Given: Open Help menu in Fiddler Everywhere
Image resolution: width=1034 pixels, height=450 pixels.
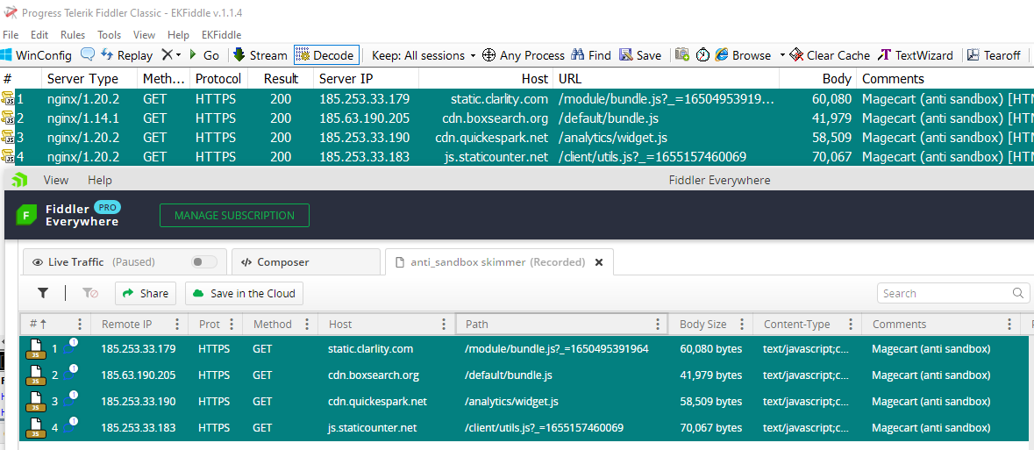Looking at the screenshot, I should pos(100,180).
